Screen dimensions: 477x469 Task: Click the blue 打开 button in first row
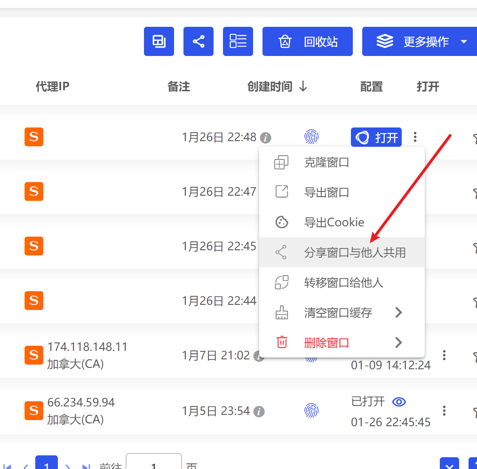tap(376, 137)
